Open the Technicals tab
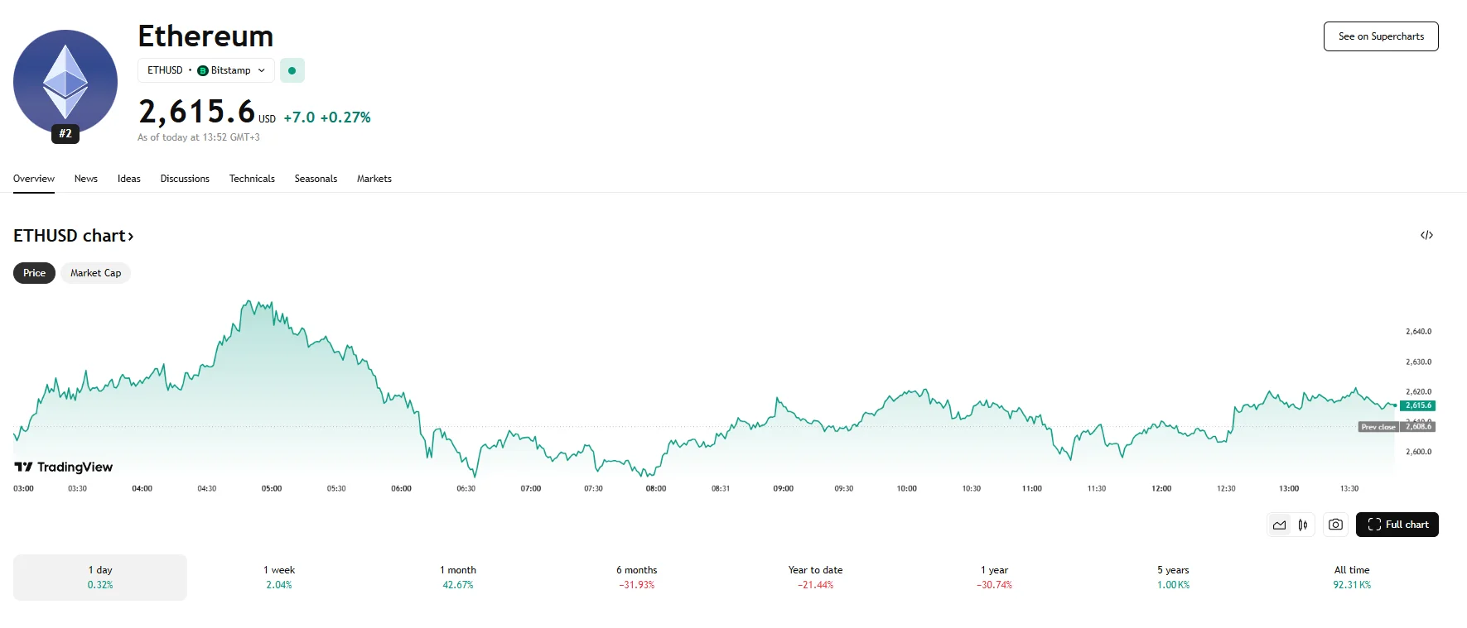 [252, 179]
